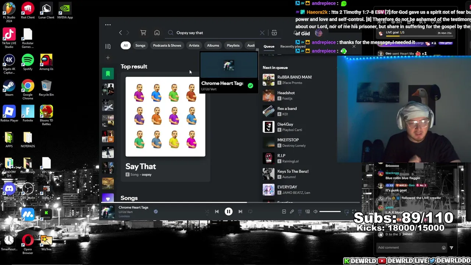Filter results by Podcasts & Shows
Image resolution: width=471 pixels, height=265 pixels.
click(x=167, y=46)
